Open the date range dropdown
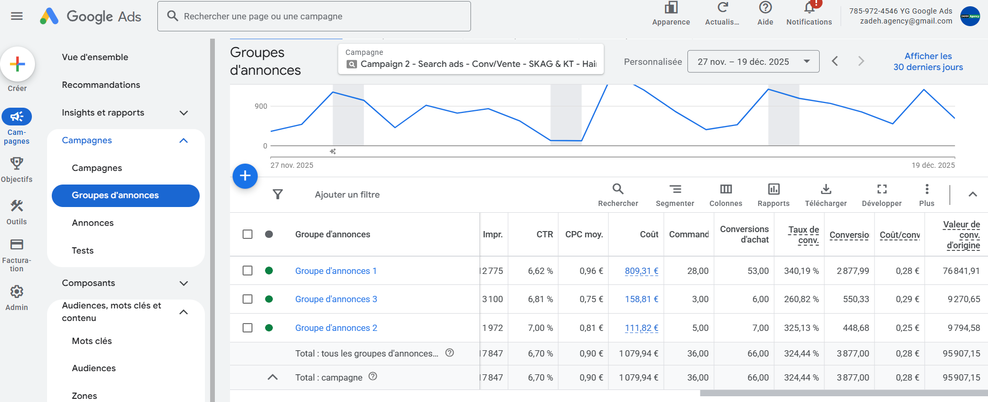 click(x=753, y=62)
